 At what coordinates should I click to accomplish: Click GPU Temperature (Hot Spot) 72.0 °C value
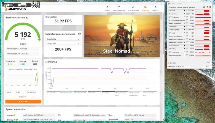click(x=190, y=20)
